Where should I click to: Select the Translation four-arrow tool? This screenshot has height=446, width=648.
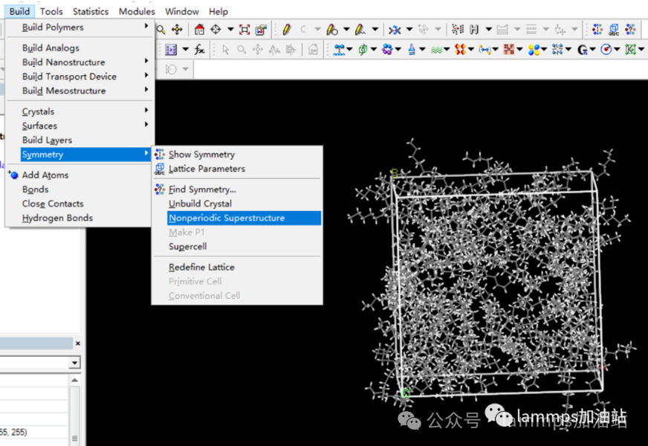tap(177, 29)
